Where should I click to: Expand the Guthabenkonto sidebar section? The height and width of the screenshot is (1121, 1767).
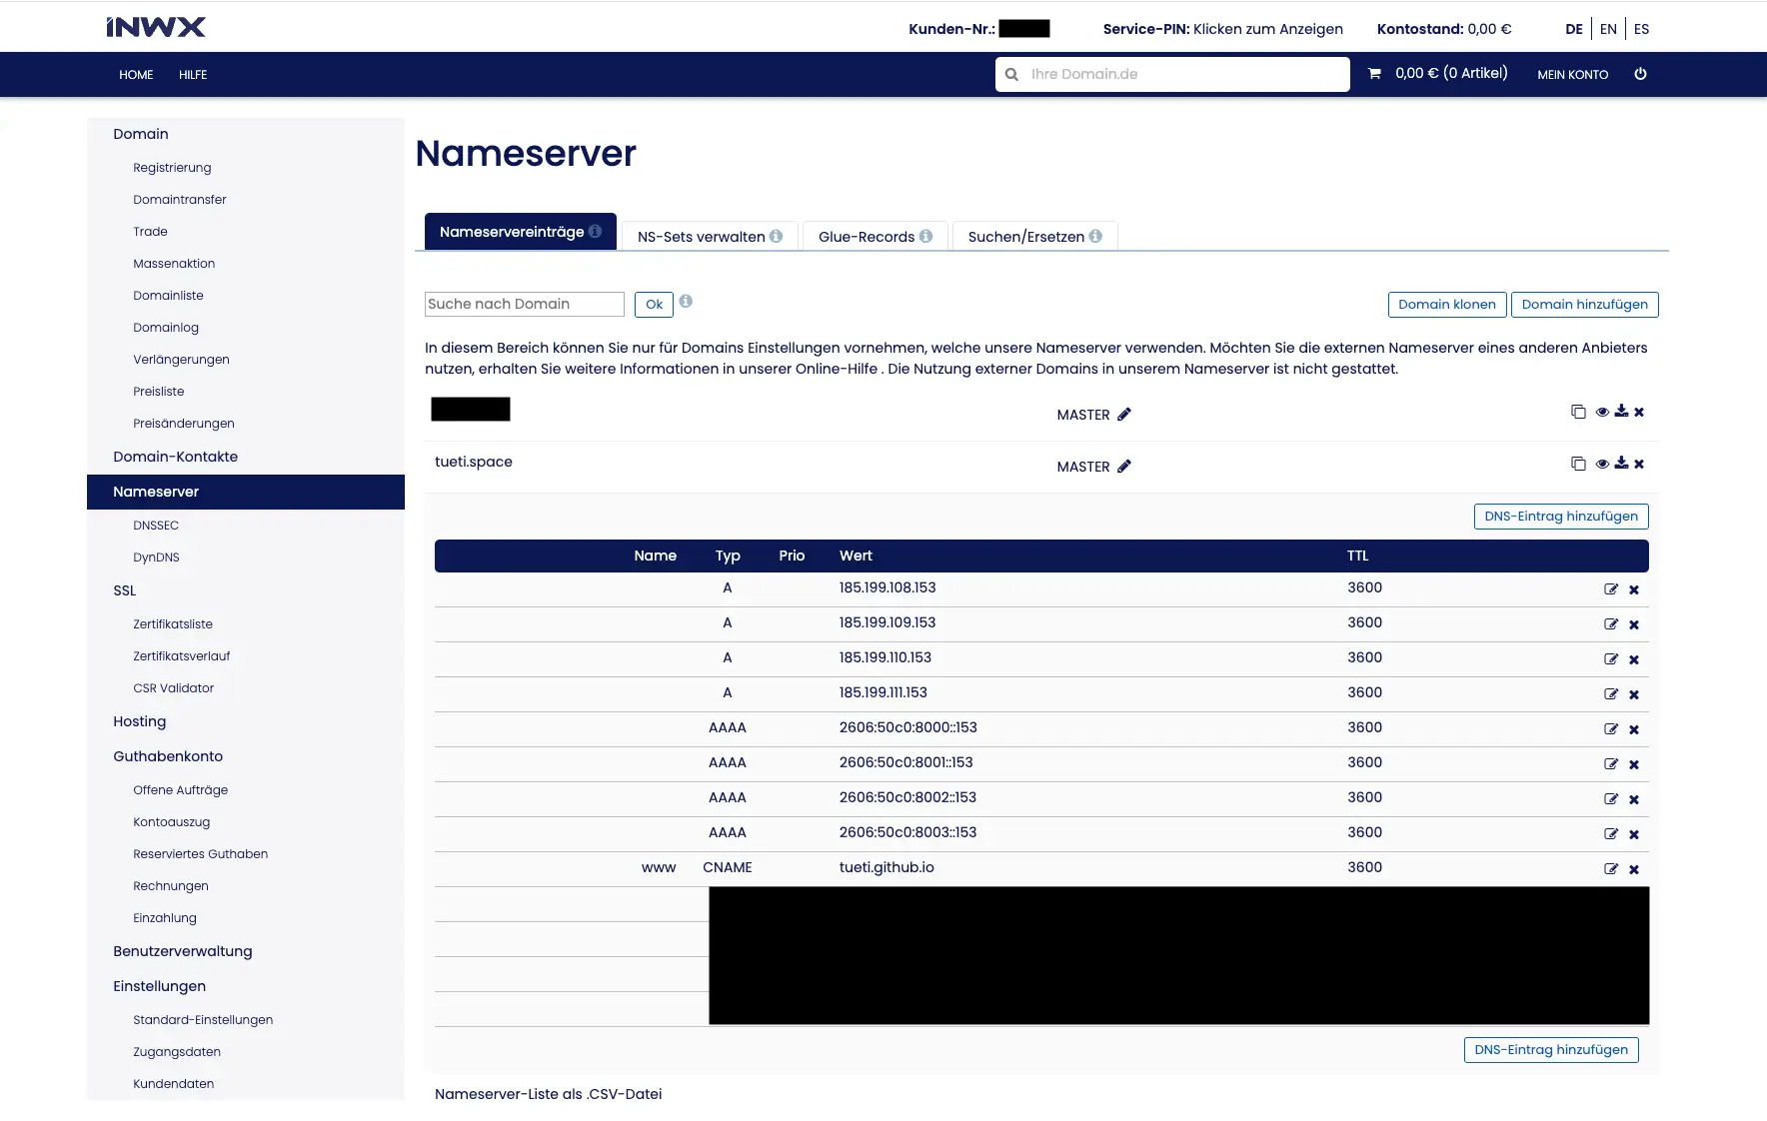click(167, 756)
